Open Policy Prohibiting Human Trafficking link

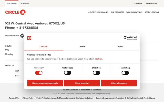[64, 98]
